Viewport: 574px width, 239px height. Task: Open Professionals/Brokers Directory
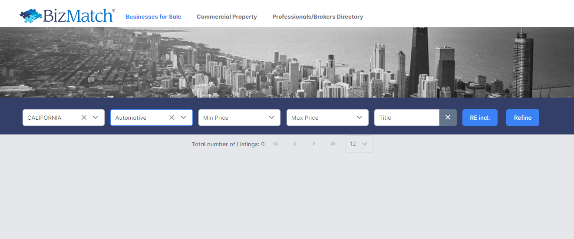coord(317,17)
